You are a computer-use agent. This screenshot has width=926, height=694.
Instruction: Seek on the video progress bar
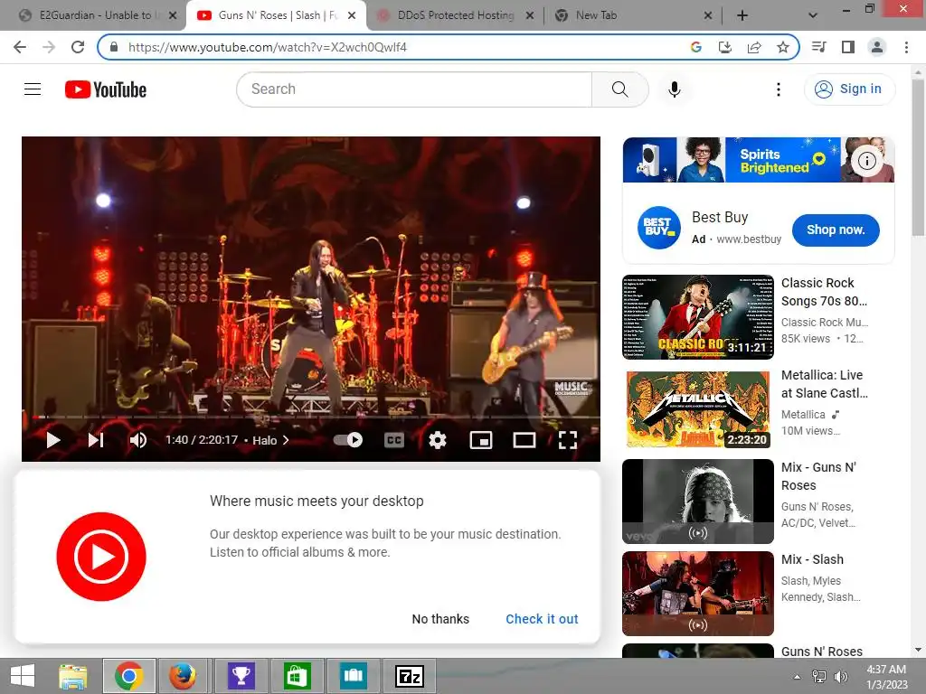click(311, 417)
